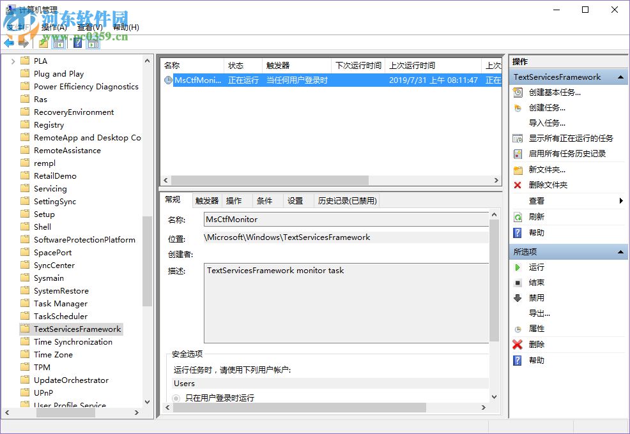Click the red Delete Folder icon
The width and height of the screenshot is (630, 434).
point(518,184)
